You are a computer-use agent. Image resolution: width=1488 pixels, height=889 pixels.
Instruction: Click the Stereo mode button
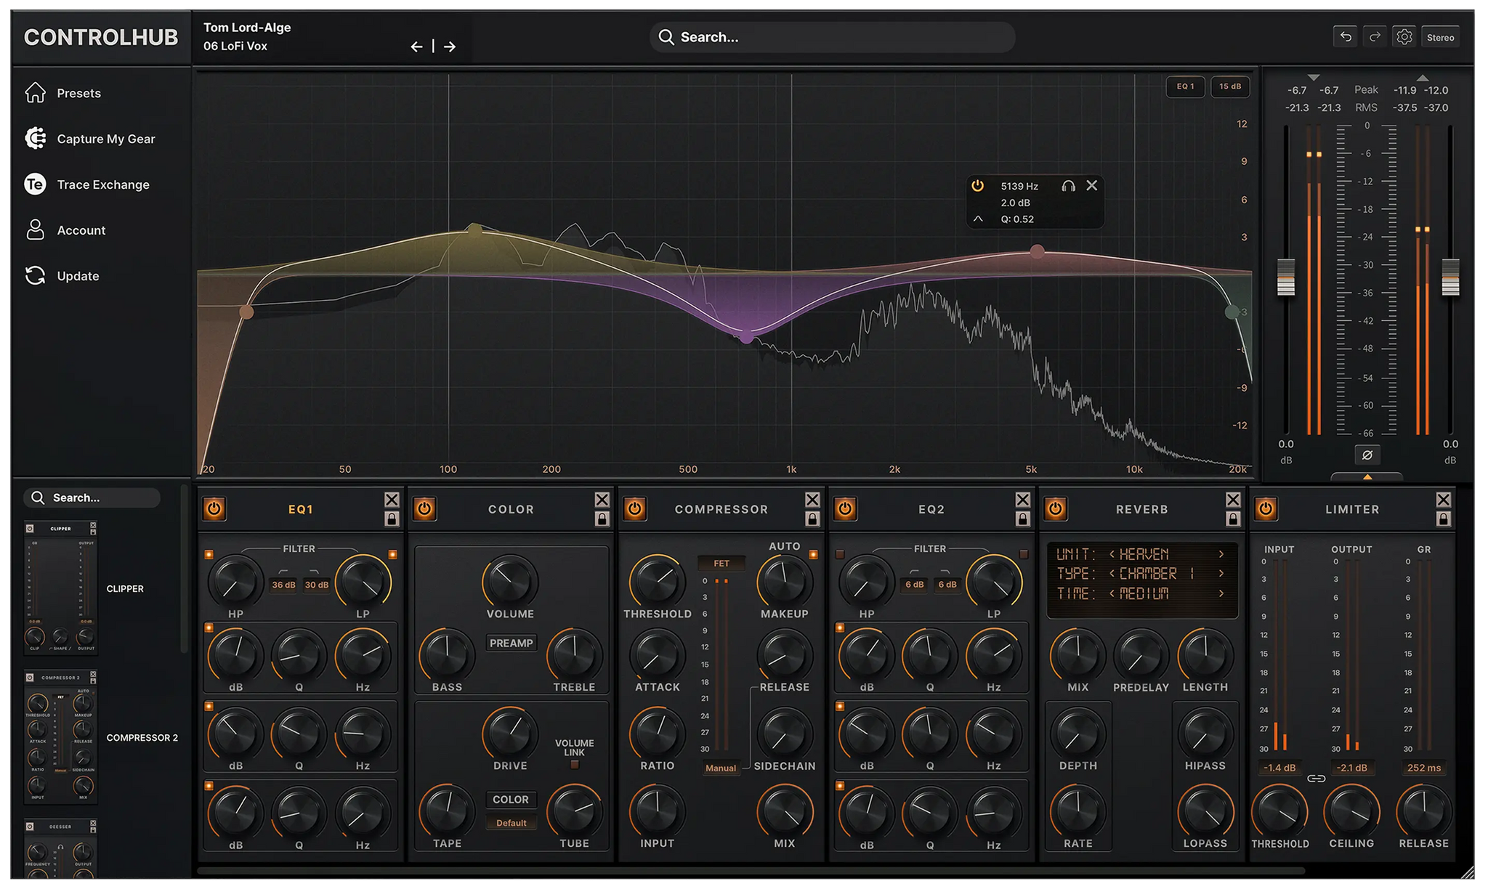(1440, 38)
